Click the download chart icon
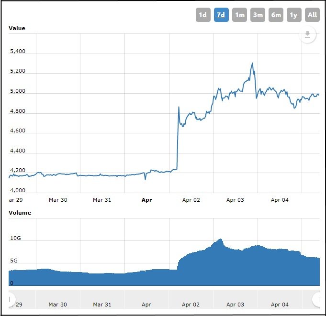 pos(308,35)
